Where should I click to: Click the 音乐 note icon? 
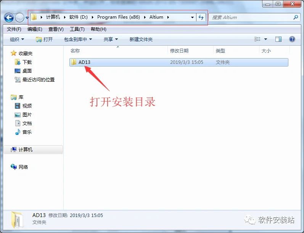point(18,132)
